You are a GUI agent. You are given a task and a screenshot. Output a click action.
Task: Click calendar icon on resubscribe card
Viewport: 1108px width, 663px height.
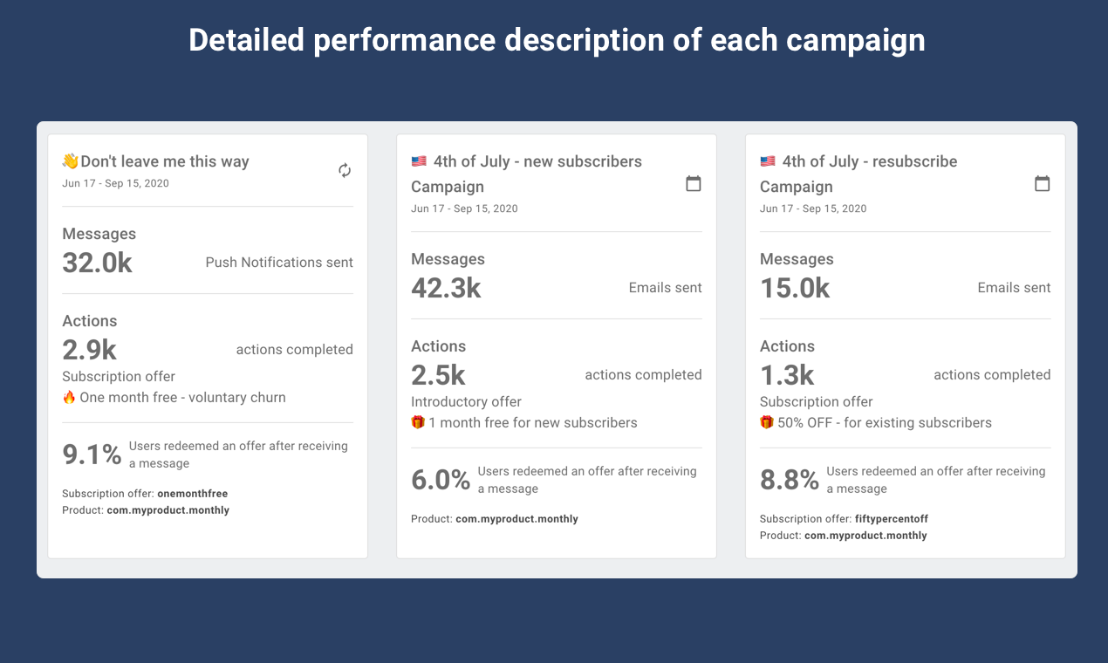point(1042,183)
